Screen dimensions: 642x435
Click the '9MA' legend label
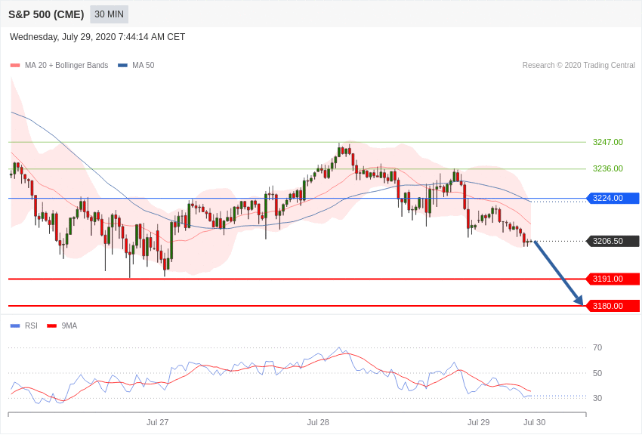point(69,325)
